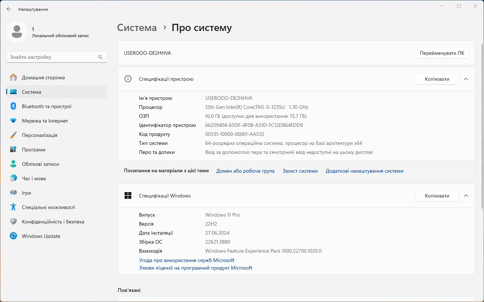Click the search magnifier icon
484x302 pixels.
[x=100, y=57]
